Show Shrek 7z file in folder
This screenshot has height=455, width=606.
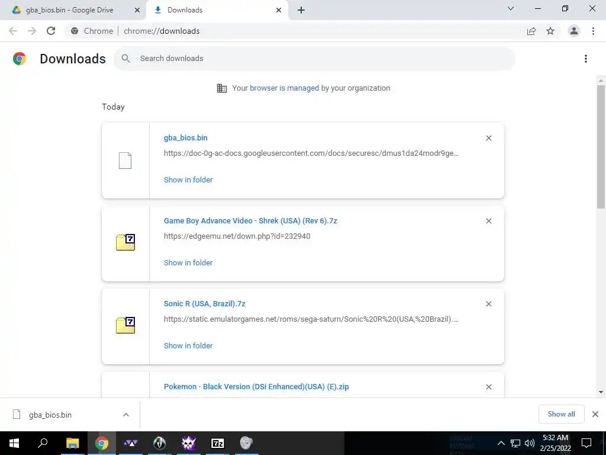[188, 262]
